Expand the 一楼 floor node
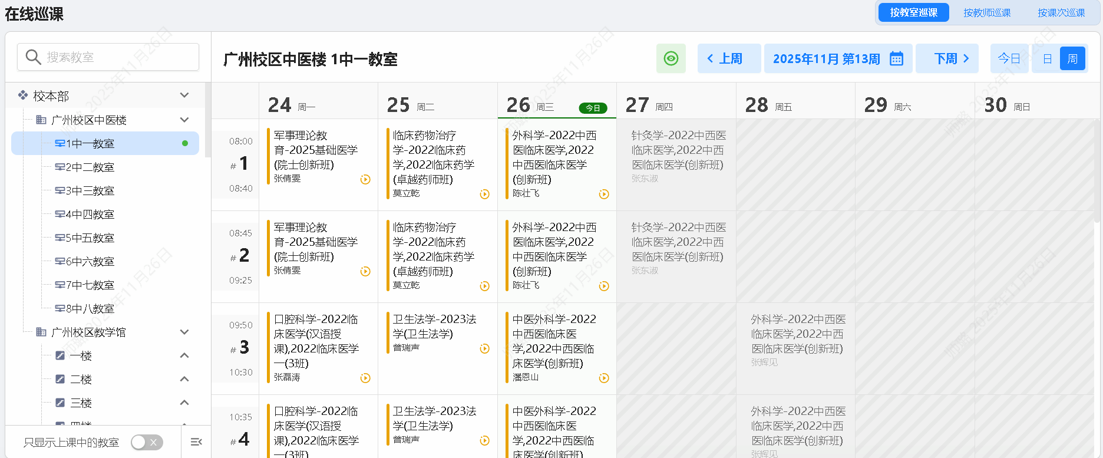 point(184,355)
